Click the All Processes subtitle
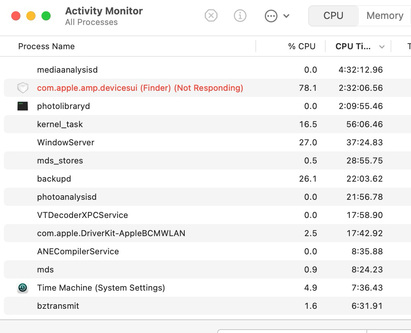Image resolution: width=411 pixels, height=333 pixels. point(91,22)
